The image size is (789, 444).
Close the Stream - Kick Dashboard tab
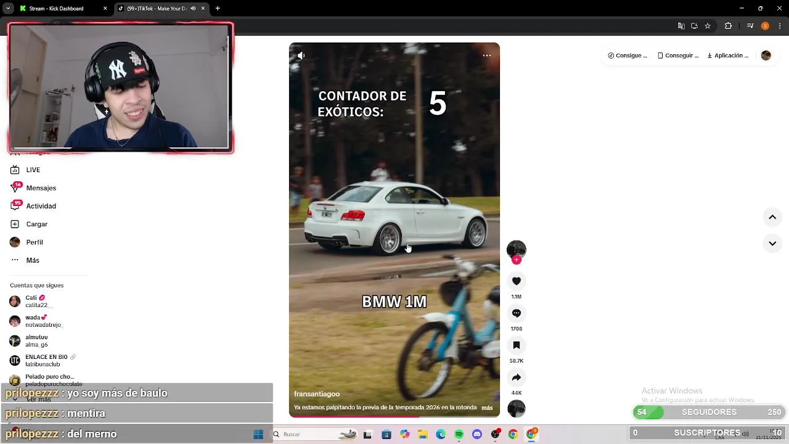point(105,9)
